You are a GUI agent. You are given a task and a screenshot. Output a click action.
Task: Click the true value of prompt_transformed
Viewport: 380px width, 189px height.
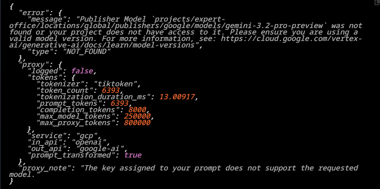coord(132,155)
